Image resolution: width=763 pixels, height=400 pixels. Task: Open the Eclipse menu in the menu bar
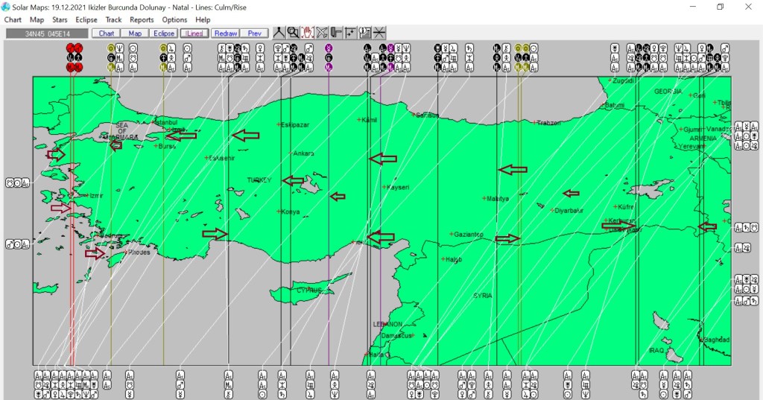[86, 19]
